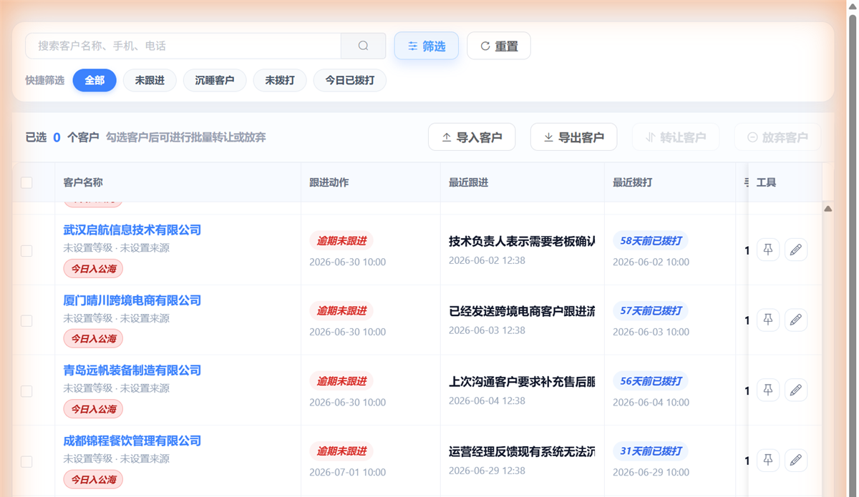Open 青岛远帆装备制造有限公司 customer link
Image resolution: width=859 pixels, height=497 pixels.
pyautogui.click(x=132, y=370)
